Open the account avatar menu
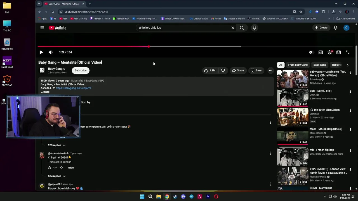 click(x=346, y=28)
